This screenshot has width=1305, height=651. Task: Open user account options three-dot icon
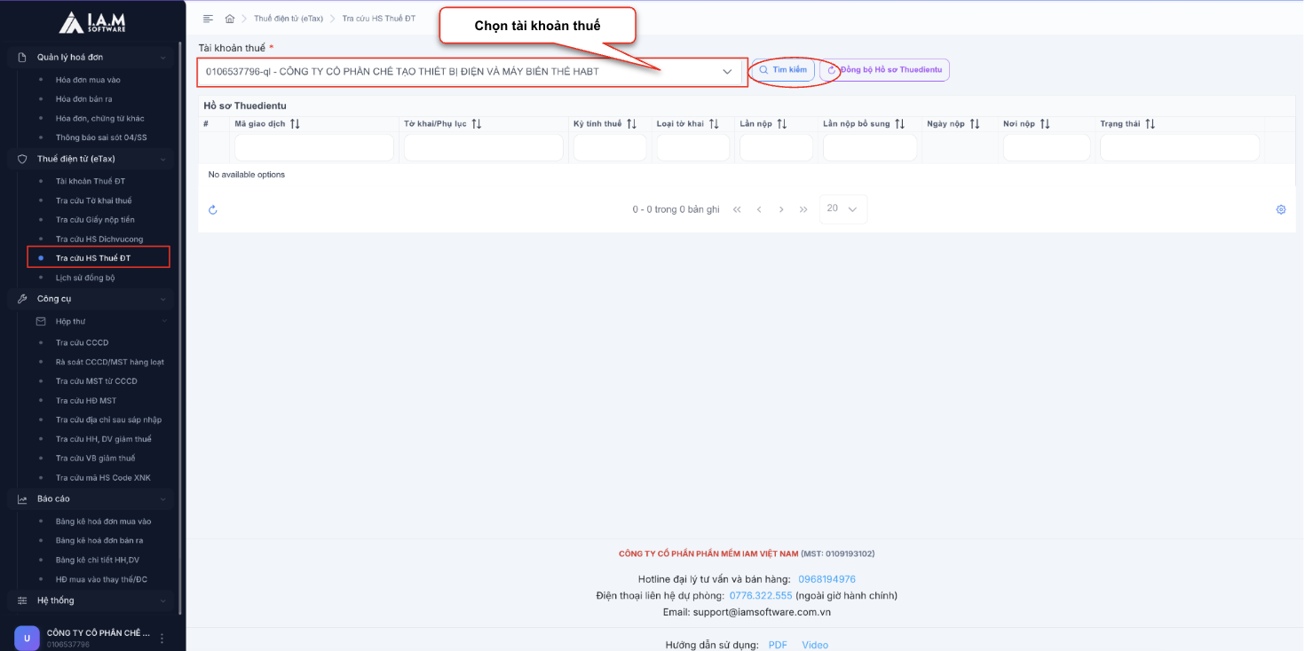pyautogui.click(x=162, y=639)
